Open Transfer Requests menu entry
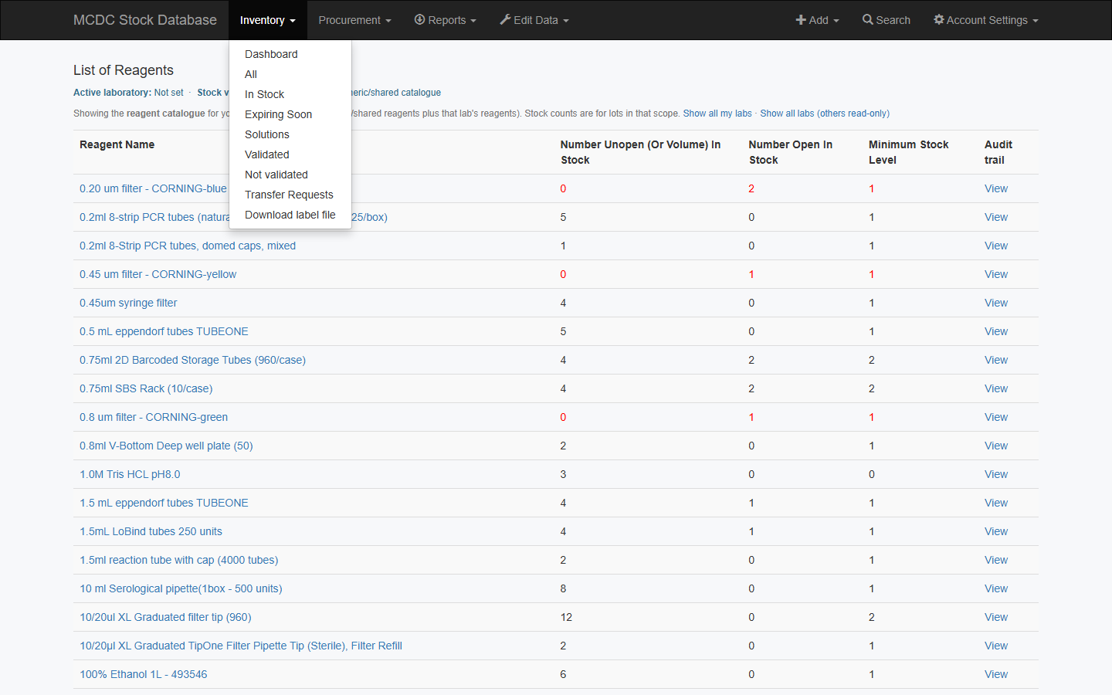Viewport: 1112px width, 695px height. coord(290,195)
